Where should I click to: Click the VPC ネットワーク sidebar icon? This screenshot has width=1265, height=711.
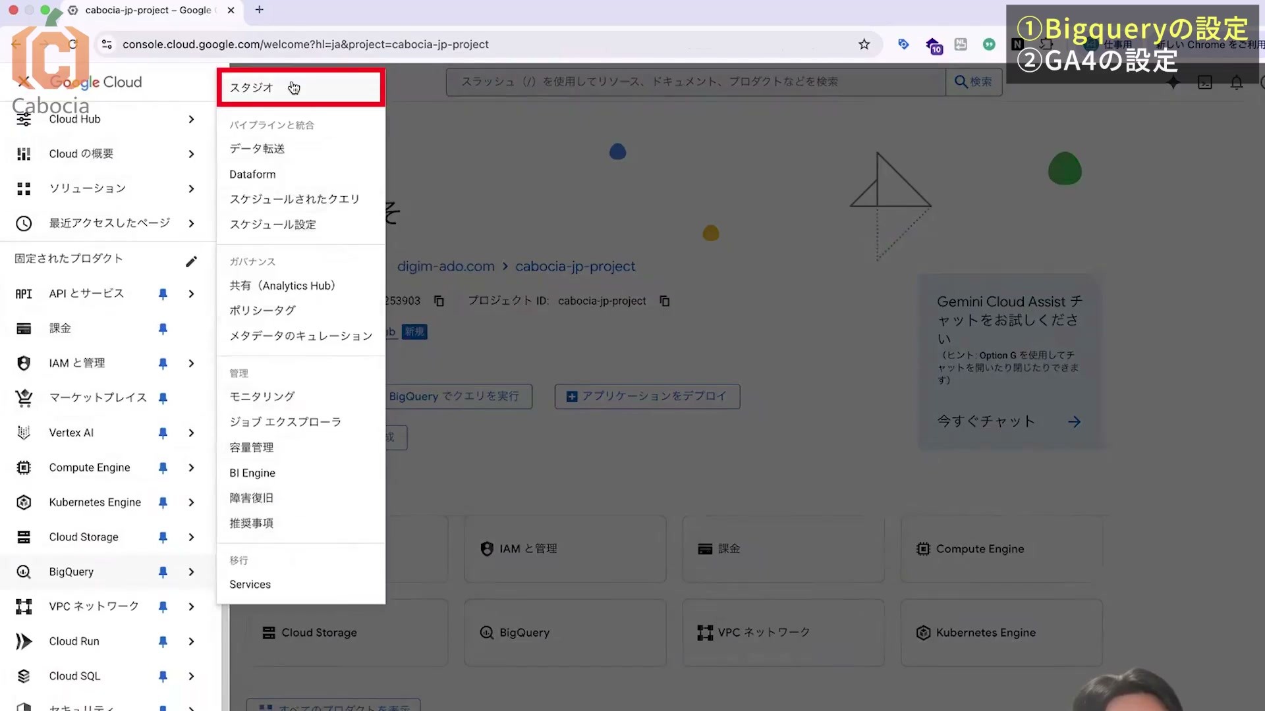point(24,606)
